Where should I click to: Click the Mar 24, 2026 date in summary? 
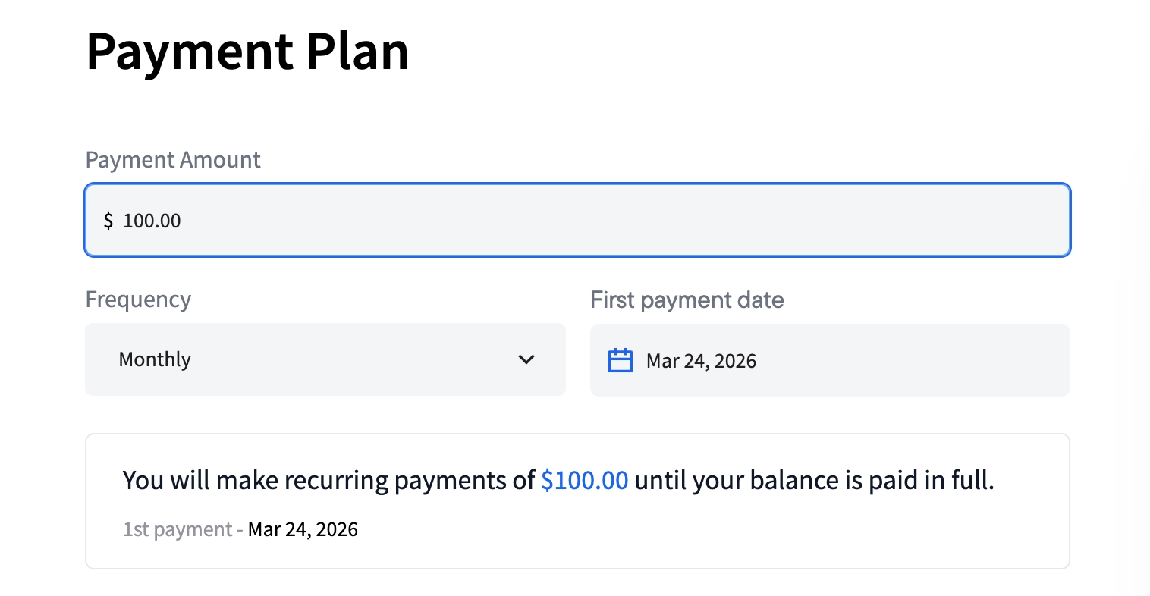click(x=303, y=529)
